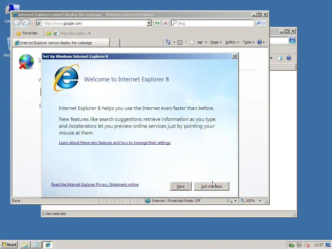Click the error globe icon on the webpage
This screenshot has height=249, width=332.
[26, 62]
